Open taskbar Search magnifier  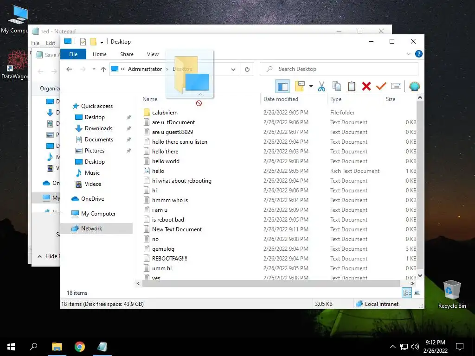(33, 347)
